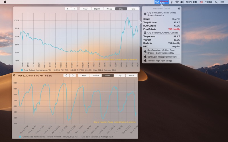Go to previous period in temperature chart
The image size is (228, 142).
pos(68,9)
